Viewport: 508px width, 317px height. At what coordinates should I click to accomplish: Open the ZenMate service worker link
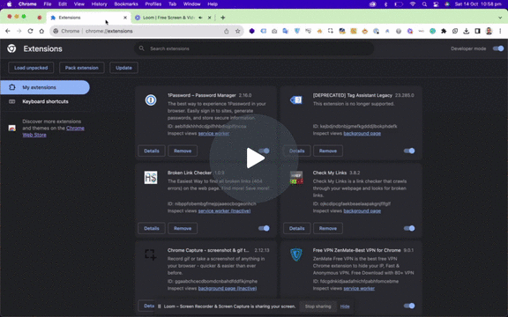pyautogui.click(x=359, y=288)
